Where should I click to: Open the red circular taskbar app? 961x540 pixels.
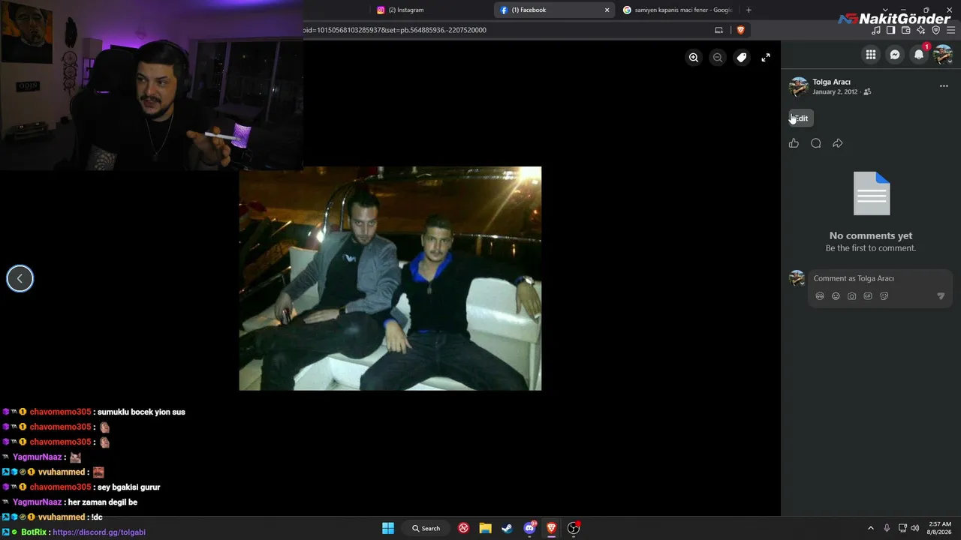tap(464, 528)
